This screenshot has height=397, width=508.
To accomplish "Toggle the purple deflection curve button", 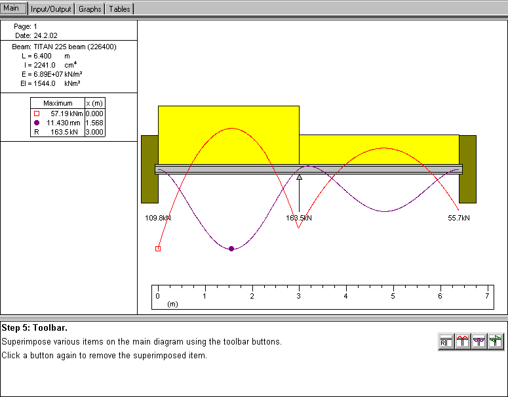I will [479, 341].
